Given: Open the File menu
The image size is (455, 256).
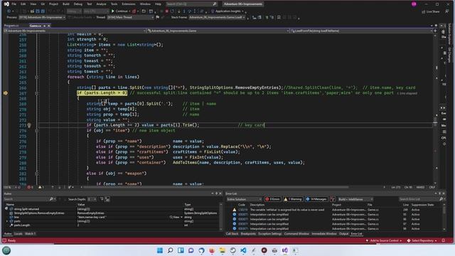Looking at the screenshot, I should (x=14, y=4).
